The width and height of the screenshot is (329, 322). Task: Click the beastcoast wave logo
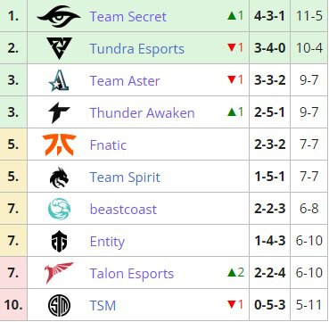point(59,209)
